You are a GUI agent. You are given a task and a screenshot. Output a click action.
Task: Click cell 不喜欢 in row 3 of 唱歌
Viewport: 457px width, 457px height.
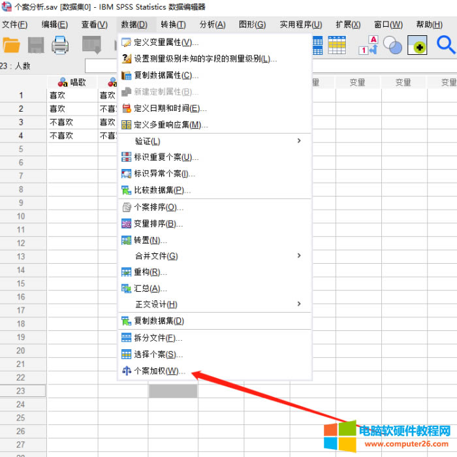pos(72,122)
